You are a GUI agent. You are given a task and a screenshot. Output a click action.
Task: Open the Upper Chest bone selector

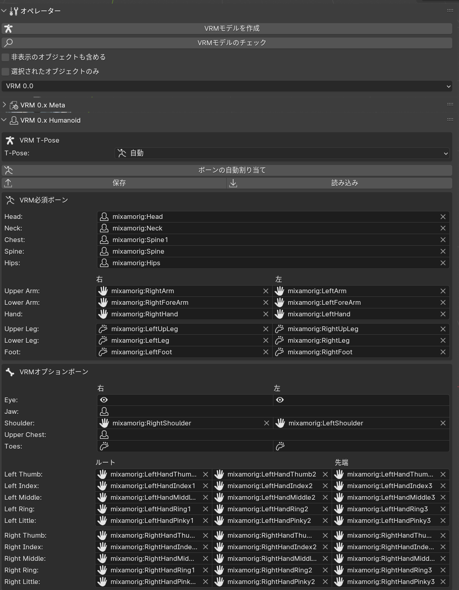pos(273,435)
